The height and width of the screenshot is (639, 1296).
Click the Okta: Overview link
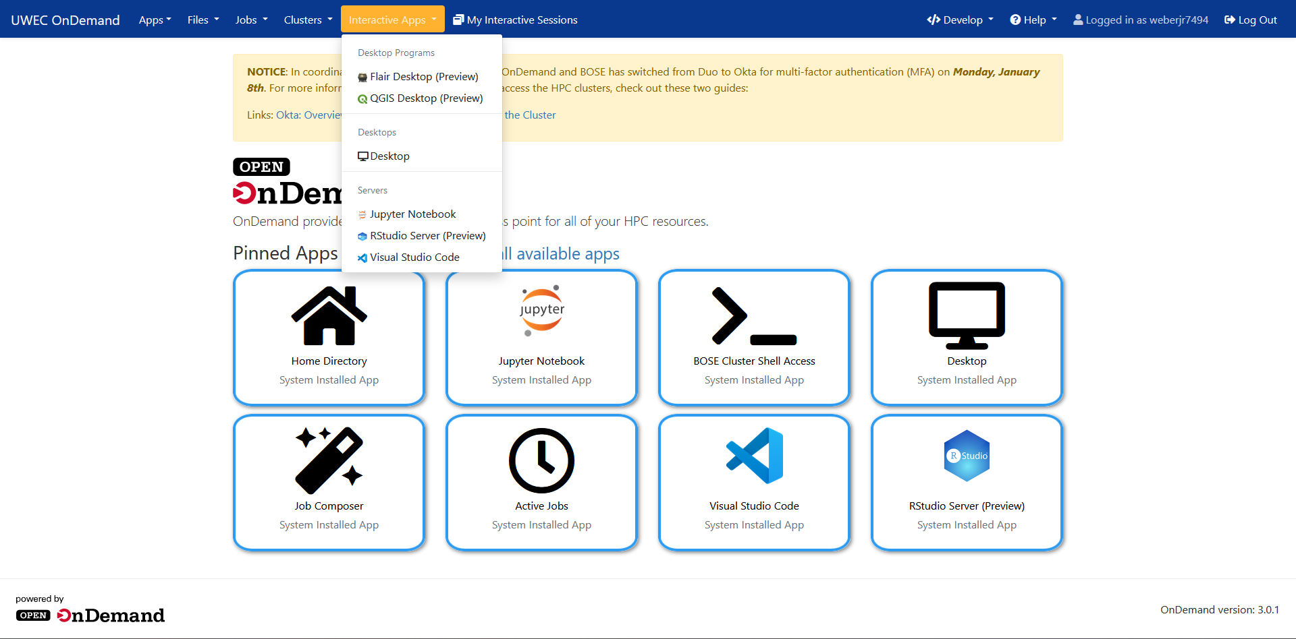pos(308,115)
